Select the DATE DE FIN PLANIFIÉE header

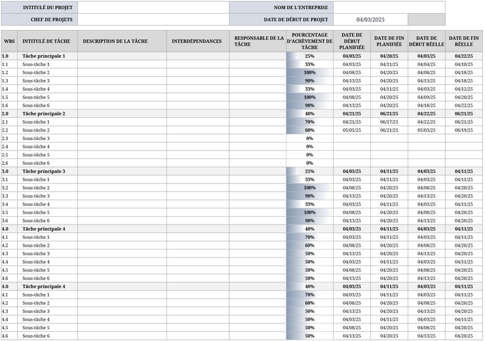[x=389, y=41]
